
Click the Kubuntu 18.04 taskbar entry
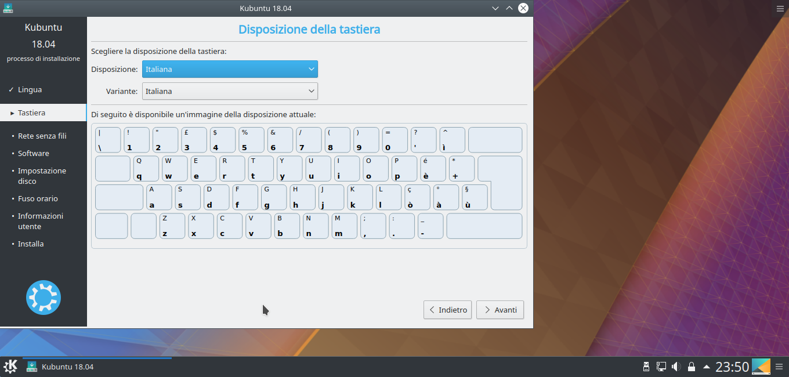pyautogui.click(x=97, y=367)
